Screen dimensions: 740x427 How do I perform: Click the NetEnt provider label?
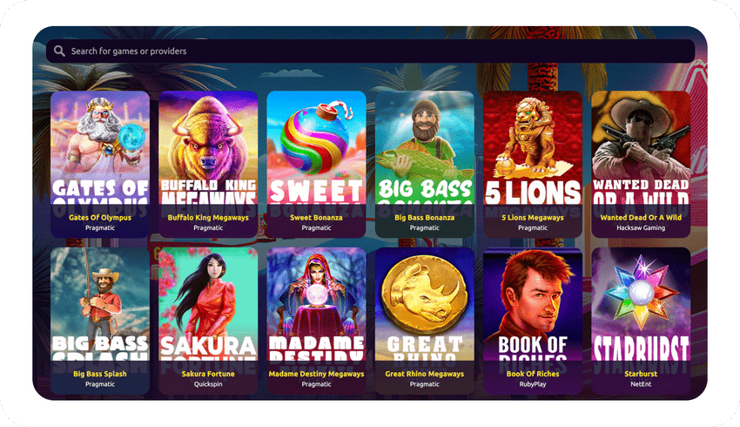click(641, 384)
